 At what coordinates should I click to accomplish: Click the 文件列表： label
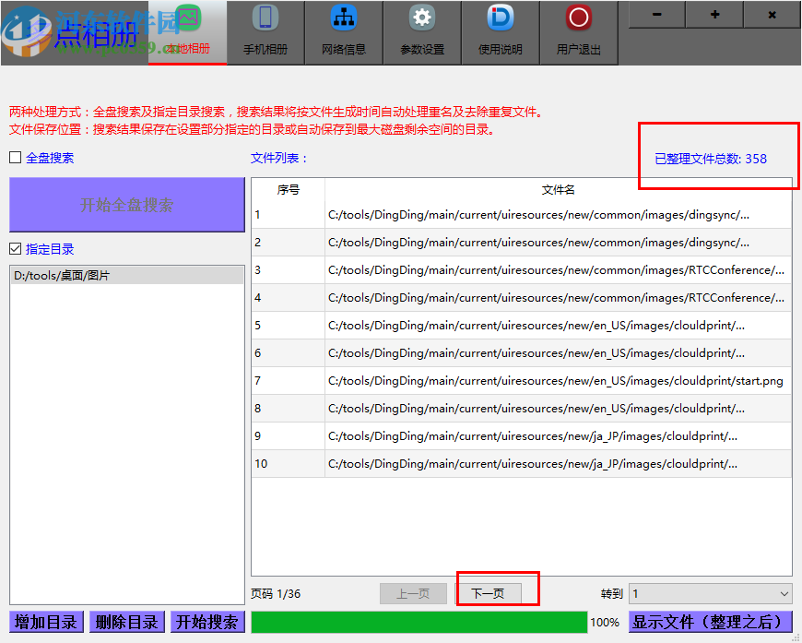click(x=279, y=158)
